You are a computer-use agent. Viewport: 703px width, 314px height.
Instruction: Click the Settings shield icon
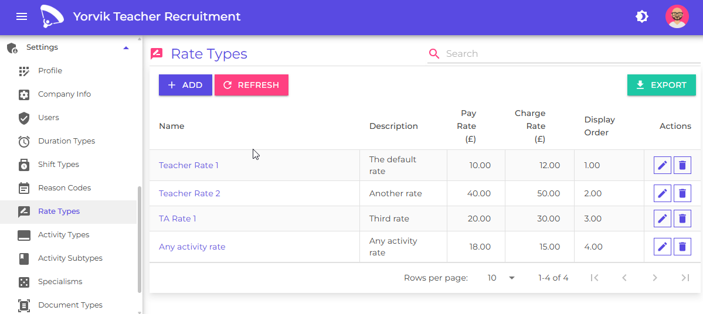point(12,48)
